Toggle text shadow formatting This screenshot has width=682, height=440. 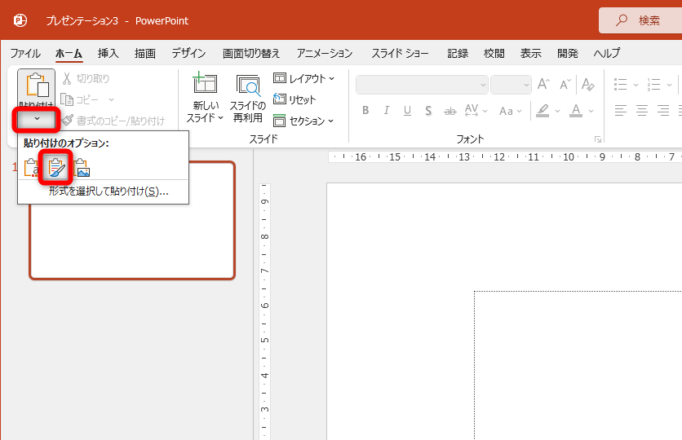[428, 111]
